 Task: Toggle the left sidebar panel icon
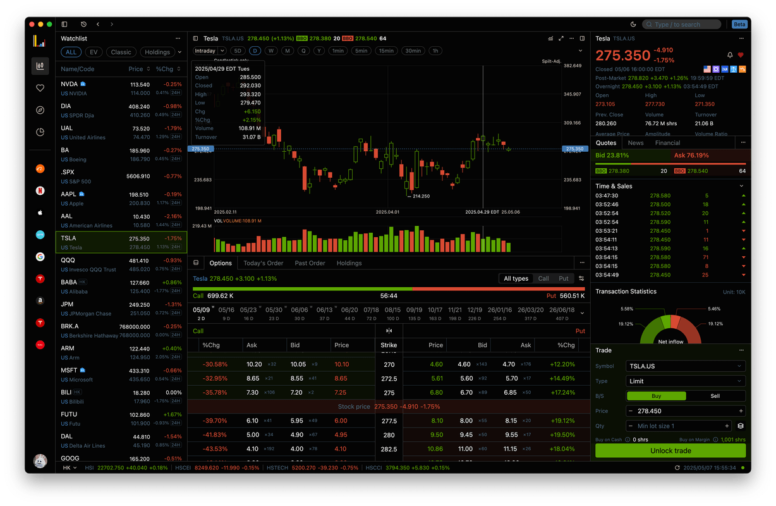click(64, 24)
